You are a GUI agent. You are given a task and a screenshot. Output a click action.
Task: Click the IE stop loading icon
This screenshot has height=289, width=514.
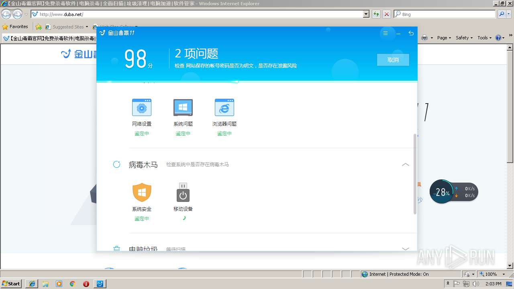coord(387,14)
